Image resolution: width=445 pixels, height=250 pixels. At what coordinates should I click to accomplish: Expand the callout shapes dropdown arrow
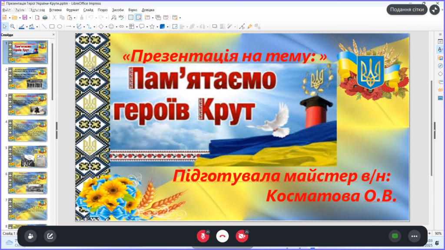point(147,26)
